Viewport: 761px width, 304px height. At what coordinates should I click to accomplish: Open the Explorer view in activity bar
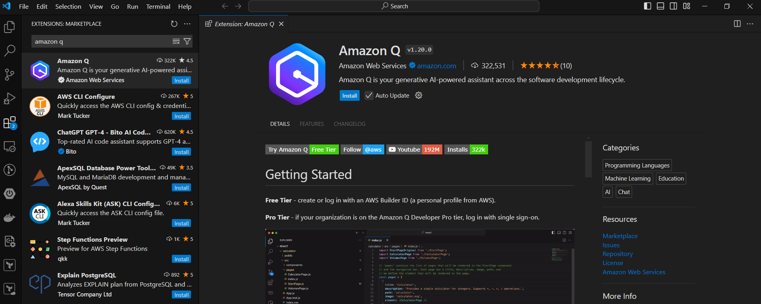pos(10,27)
